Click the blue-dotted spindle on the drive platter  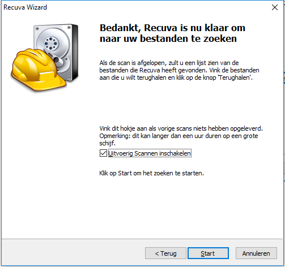point(50,44)
